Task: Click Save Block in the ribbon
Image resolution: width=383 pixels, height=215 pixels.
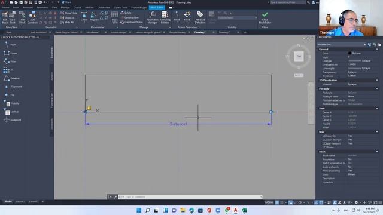Action: (12, 17)
